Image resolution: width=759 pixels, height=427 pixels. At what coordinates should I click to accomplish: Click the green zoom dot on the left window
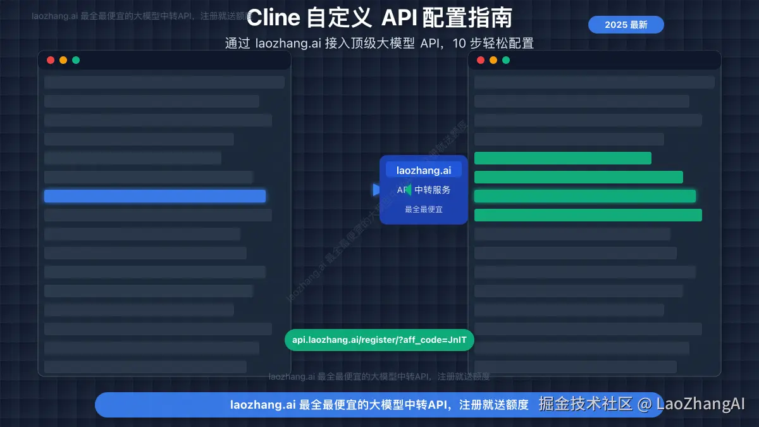[x=76, y=60]
